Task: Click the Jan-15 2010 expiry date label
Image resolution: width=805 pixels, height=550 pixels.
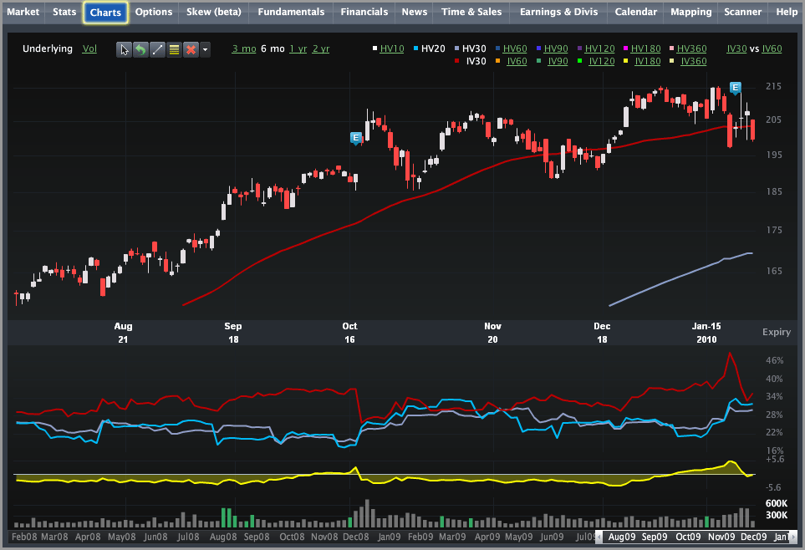Action: [x=706, y=333]
